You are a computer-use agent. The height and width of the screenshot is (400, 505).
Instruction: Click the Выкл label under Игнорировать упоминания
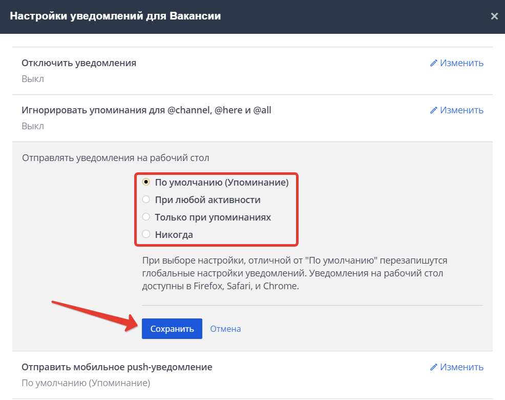tap(32, 126)
